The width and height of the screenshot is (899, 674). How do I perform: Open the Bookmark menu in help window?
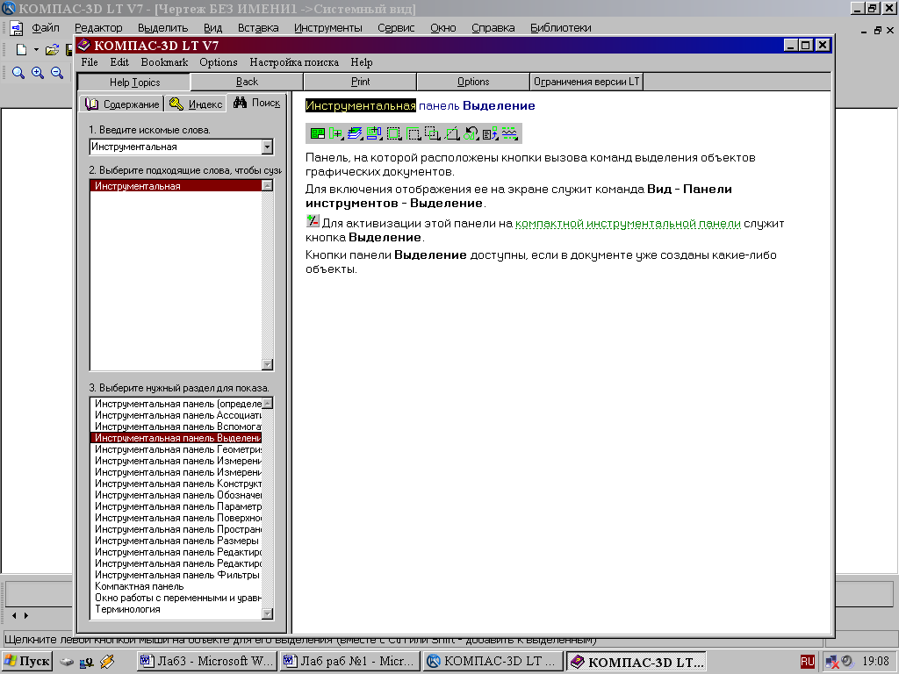[164, 62]
